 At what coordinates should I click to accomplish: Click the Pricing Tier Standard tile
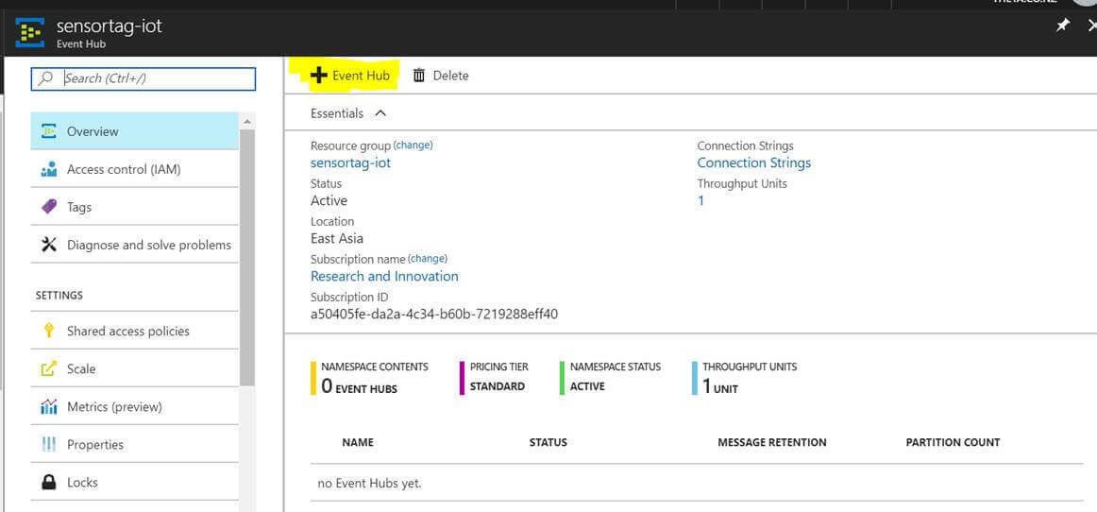point(494,378)
